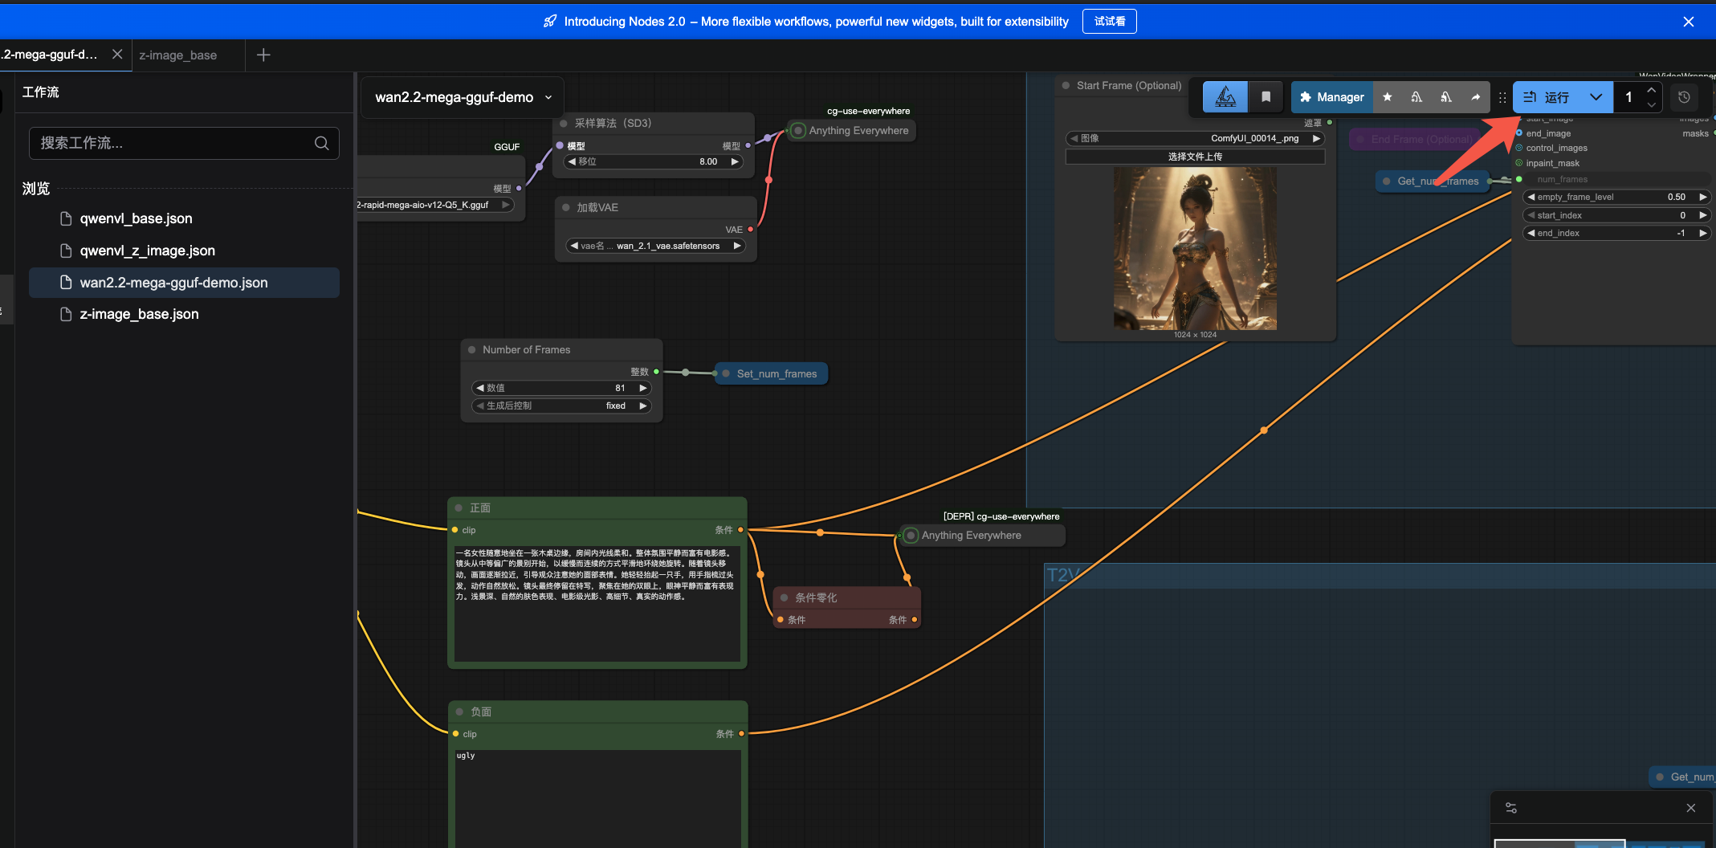Click the rocket icon in announcement banner
Image resolution: width=1716 pixels, height=848 pixels.
click(x=549, y=22)
